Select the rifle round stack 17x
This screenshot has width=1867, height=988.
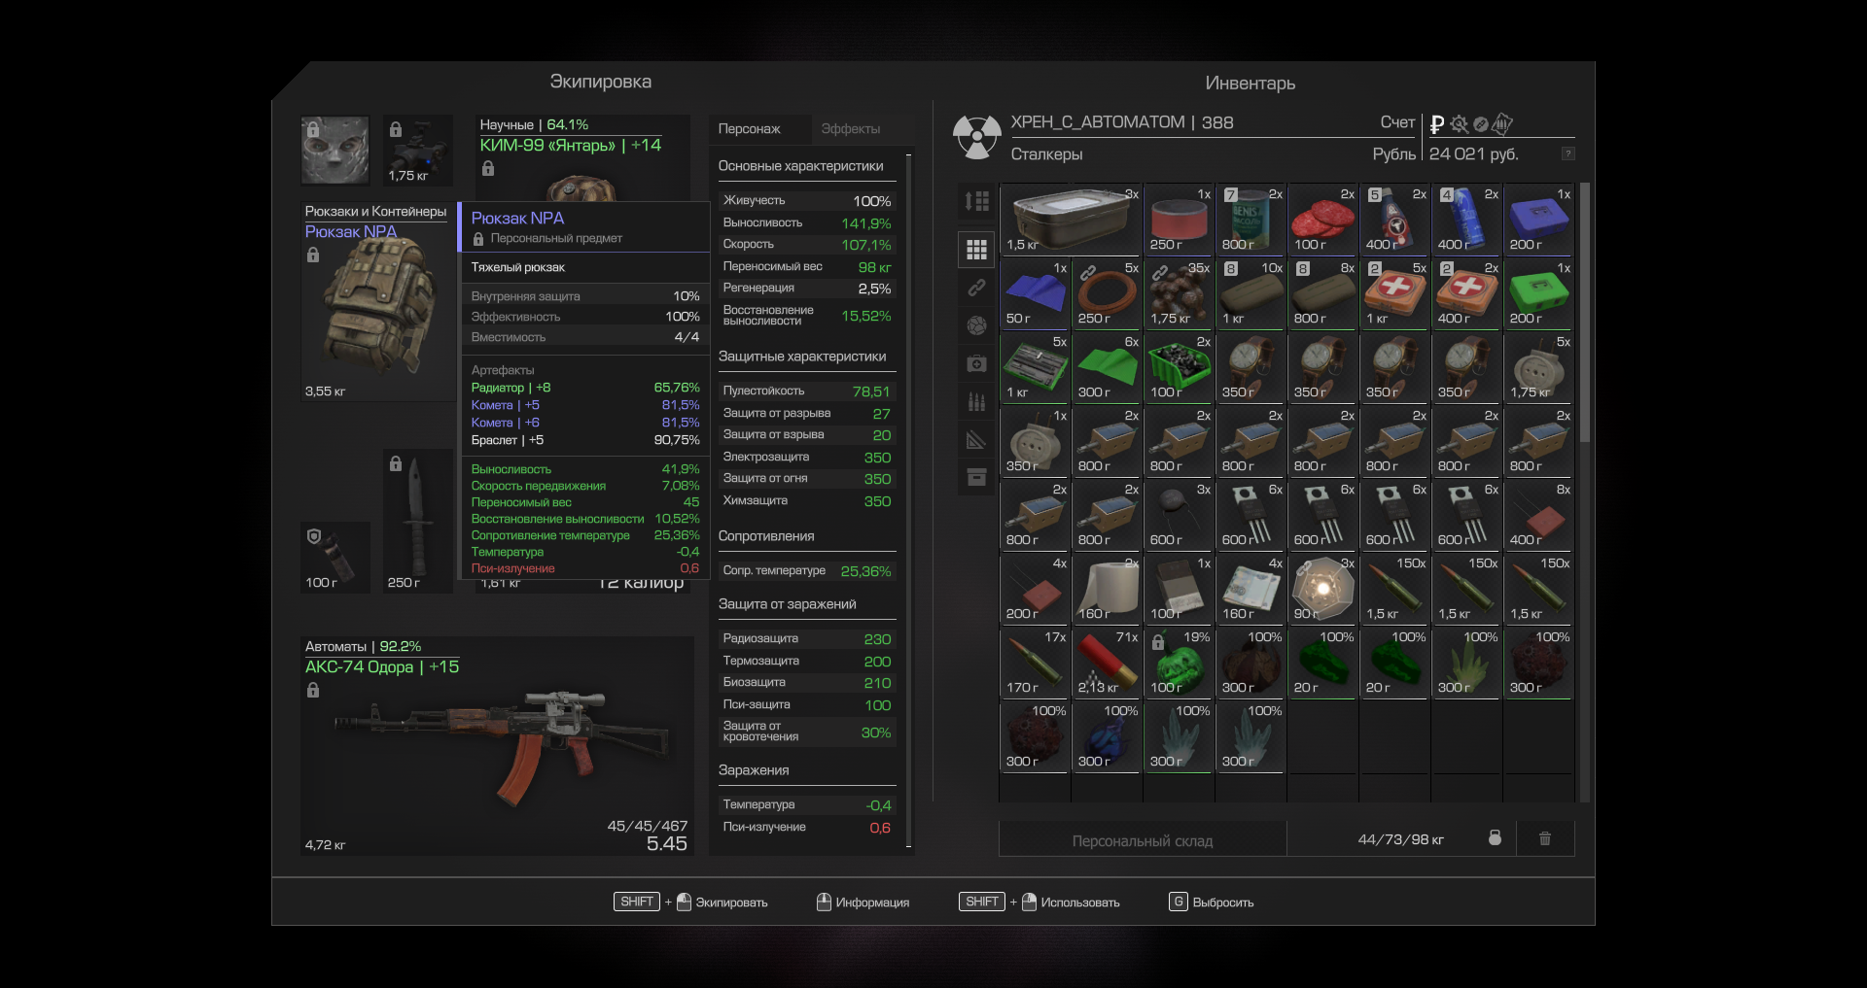click(x=1035, y=663)
